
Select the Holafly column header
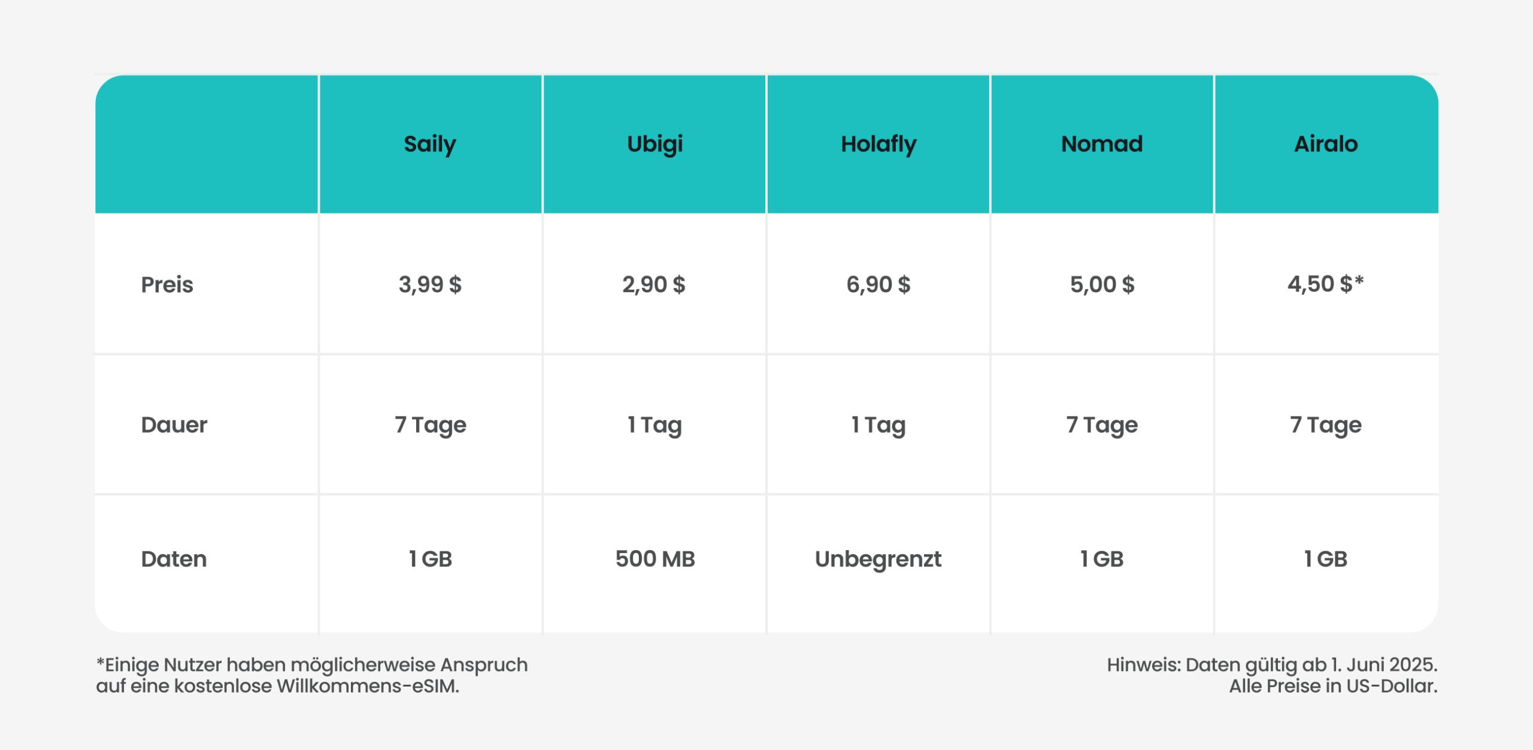click(878, 144)
